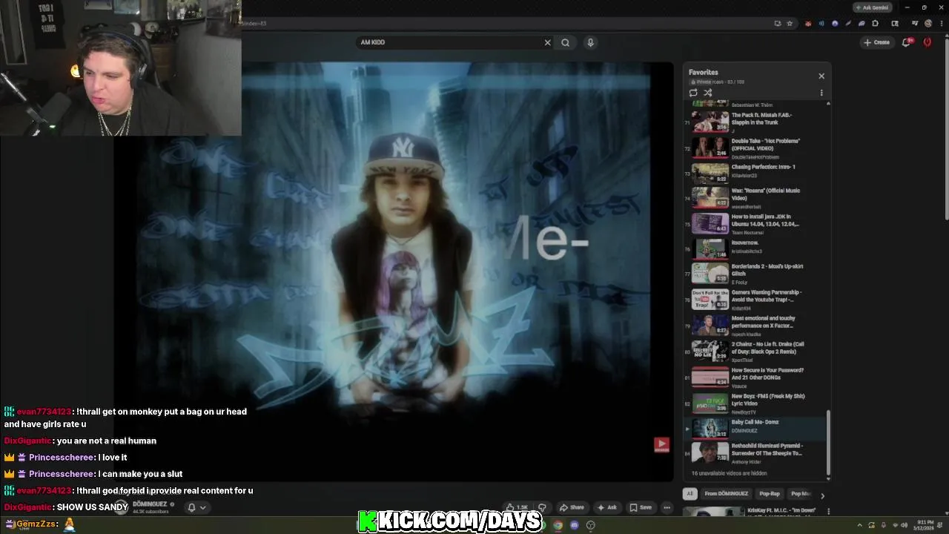
Task: Open the notification bell dropdown for DÖMINGUEZ
Action: 196,507
